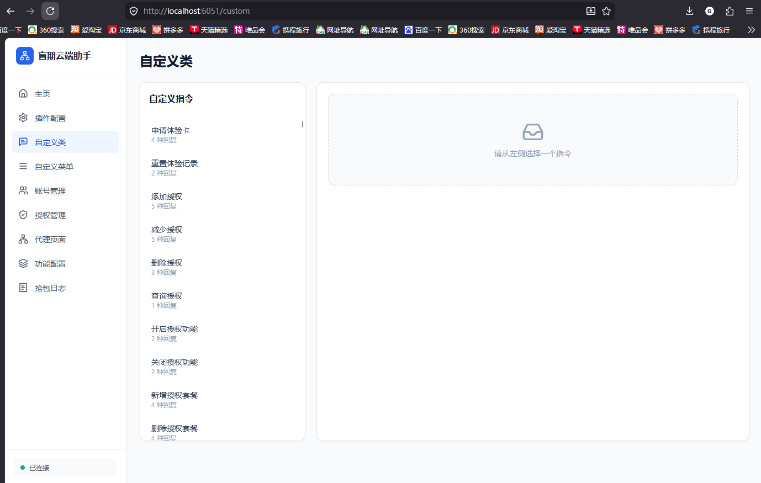Open 功能配置 in the sidebar

(65, 263)
